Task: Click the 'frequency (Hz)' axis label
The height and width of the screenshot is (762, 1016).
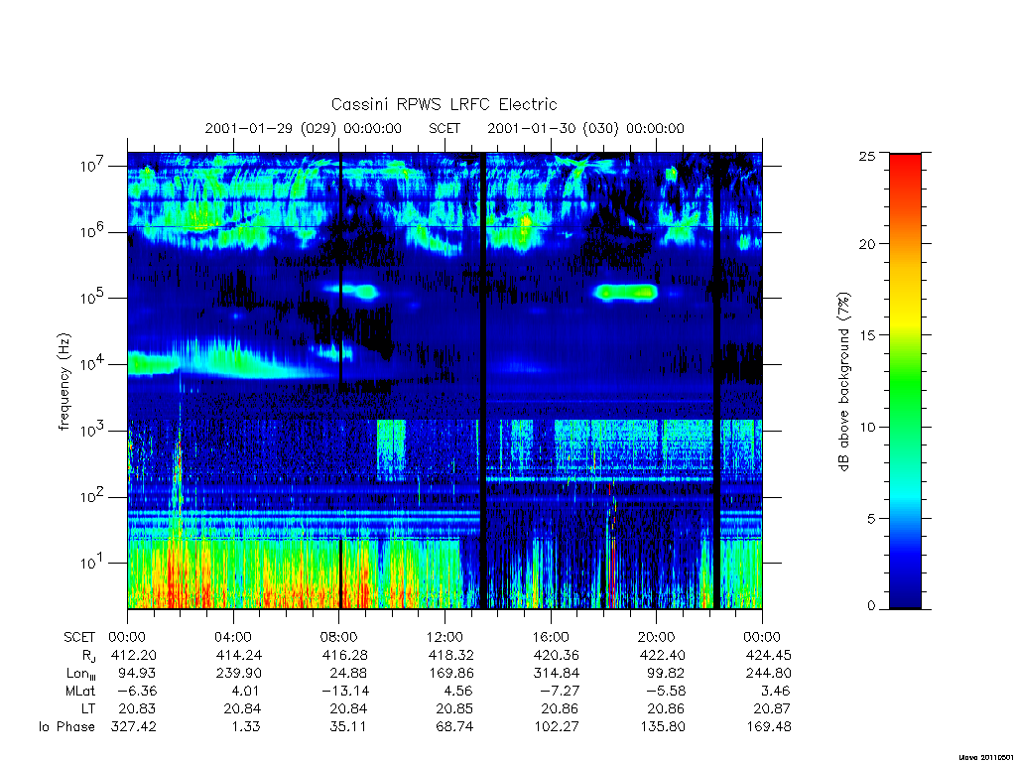Action: coord(63,382)
